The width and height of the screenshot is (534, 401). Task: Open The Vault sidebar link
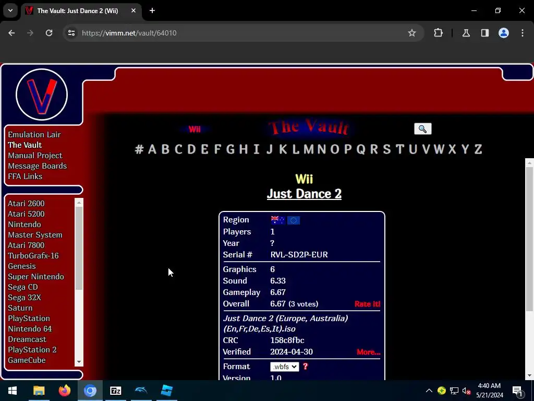click(x=25, y=145)
